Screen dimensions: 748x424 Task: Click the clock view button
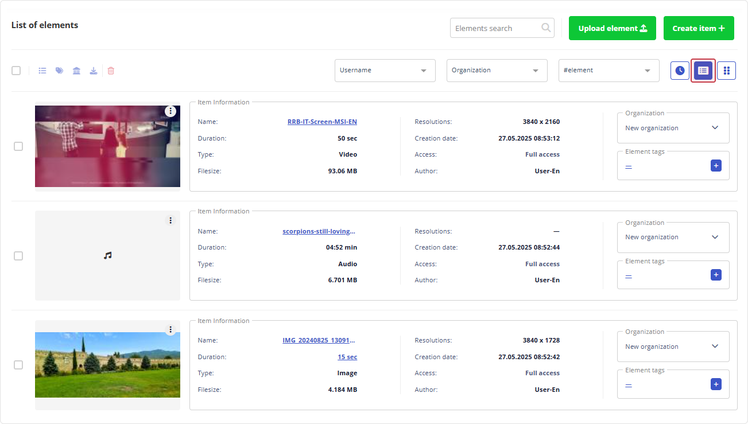[680, 71]
